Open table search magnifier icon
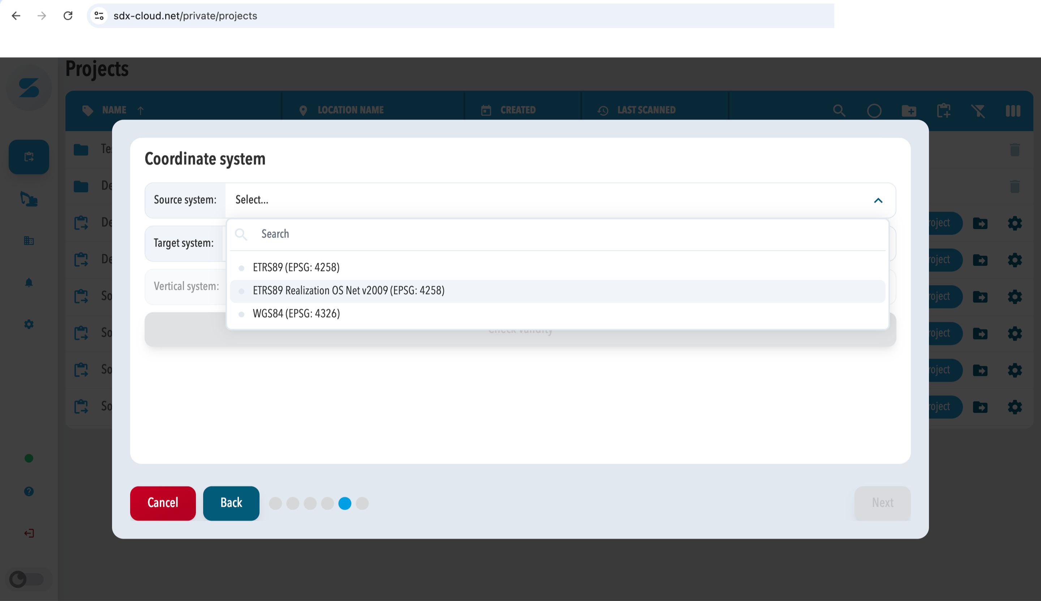This screenshot has height=601, width=1041. (x=839, y=111)
